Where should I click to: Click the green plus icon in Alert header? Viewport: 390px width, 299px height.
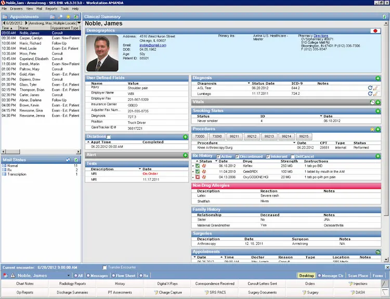(x=185, y=155)
